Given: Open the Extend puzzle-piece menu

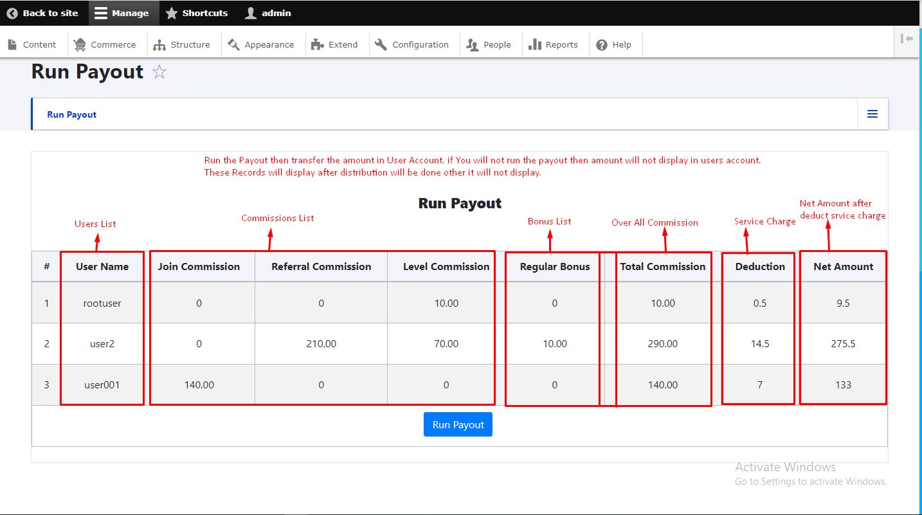Looking at the screenshot, I should (334, 44).
